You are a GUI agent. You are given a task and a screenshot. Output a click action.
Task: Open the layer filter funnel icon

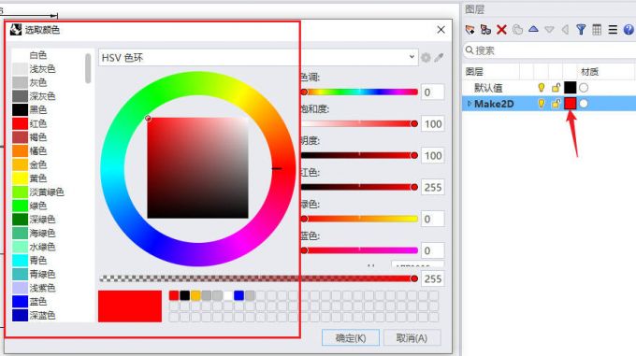[x=581, y=30]
